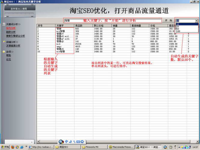Click the 杂项 yellow face icon
The width and height of the screenshot is (200, 150).
coord(4,52)
